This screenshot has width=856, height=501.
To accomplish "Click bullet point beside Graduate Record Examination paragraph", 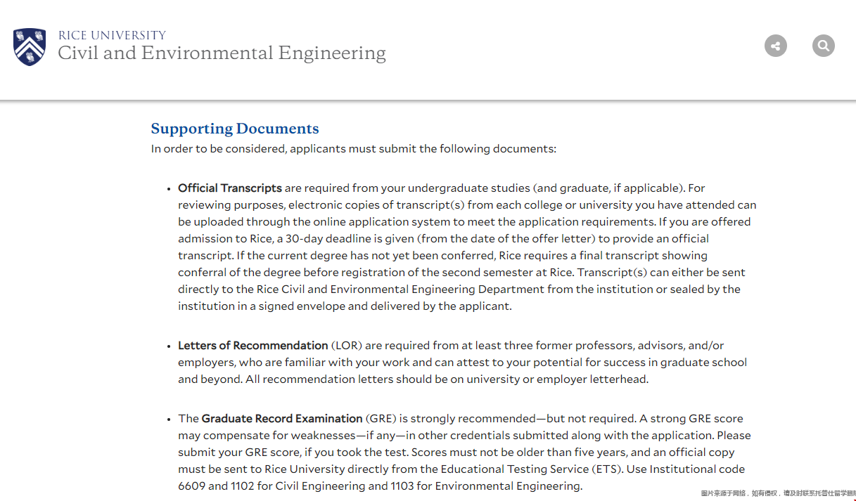I will [x=169, y=419].
